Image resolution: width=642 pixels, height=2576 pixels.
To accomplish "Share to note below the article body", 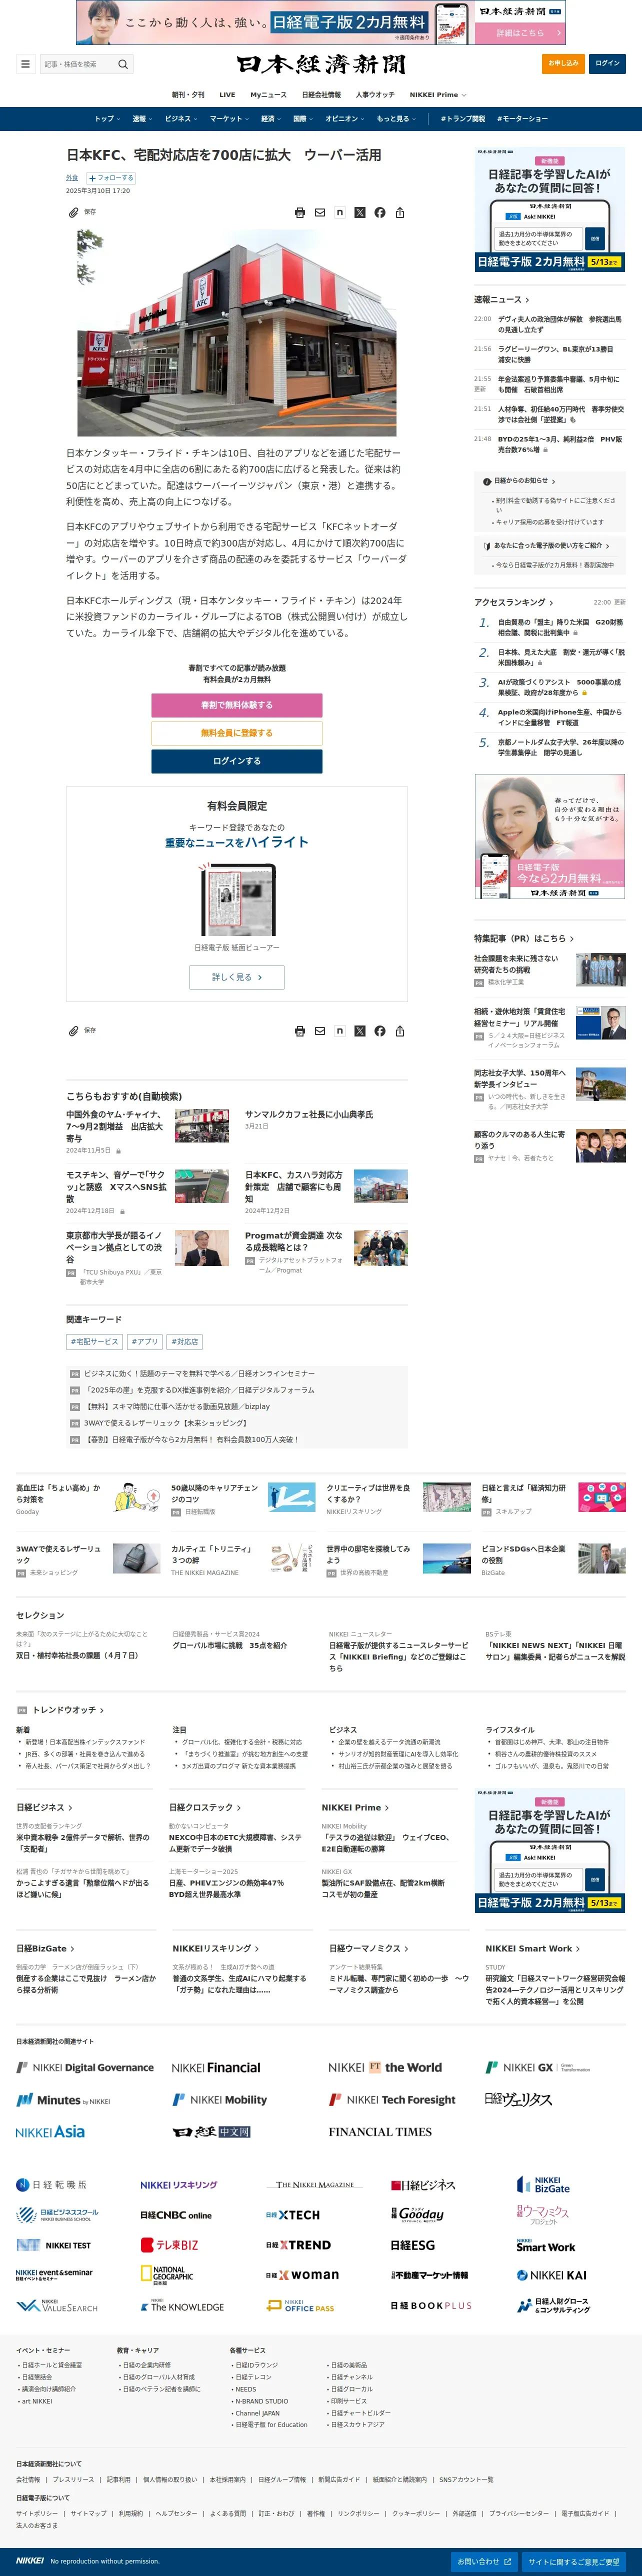I will coord(340,1031).
